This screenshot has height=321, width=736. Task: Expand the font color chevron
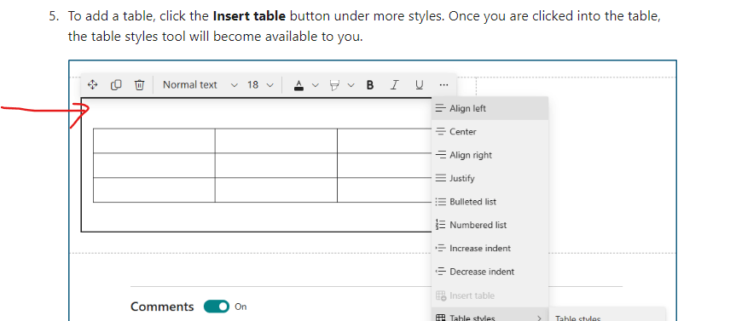click(x=316, y=85)
